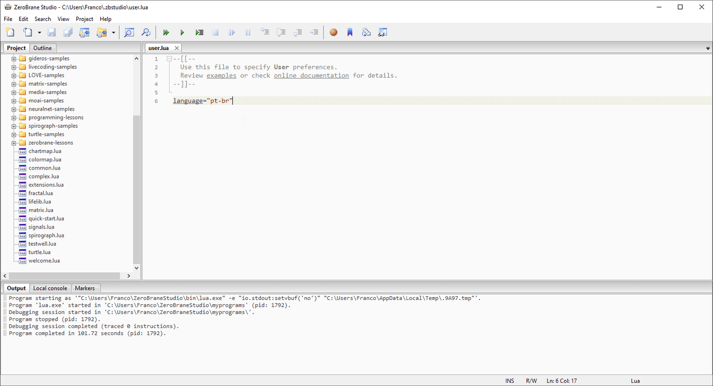The image size is (713, 386).
Task: Switch to the Outline tab
Action: pyautogui.click(x=43, y=47)
